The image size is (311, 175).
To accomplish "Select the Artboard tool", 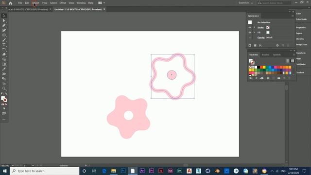I will pos(4,84).
